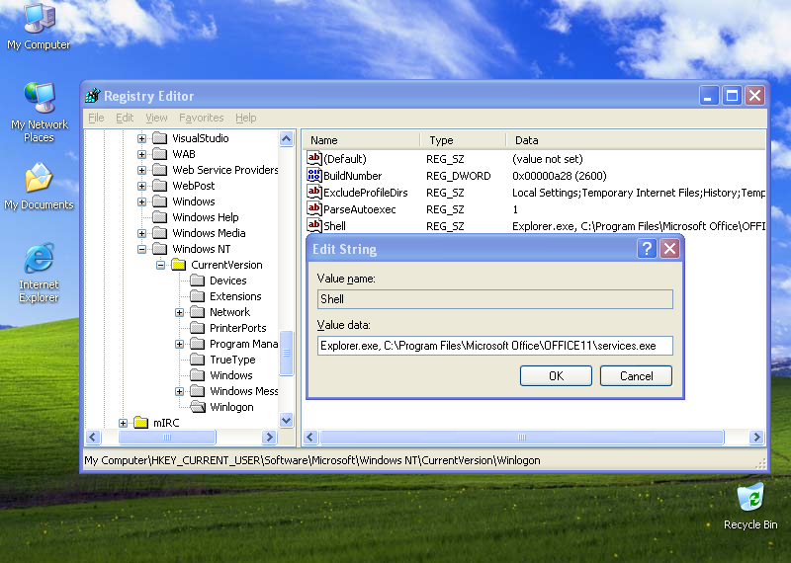Image resolution: width=791 pixels, height=563 pixels.
Task: Click the Extensions folder icon
Action: [197, 296]
